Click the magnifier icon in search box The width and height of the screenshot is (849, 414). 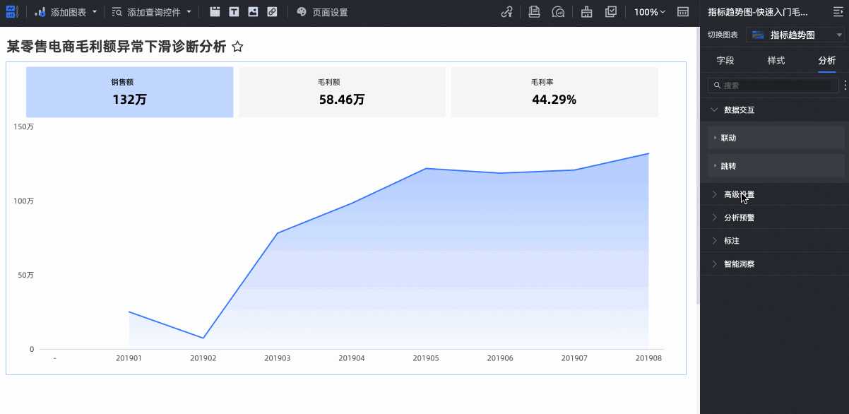[x=717, y=85]
